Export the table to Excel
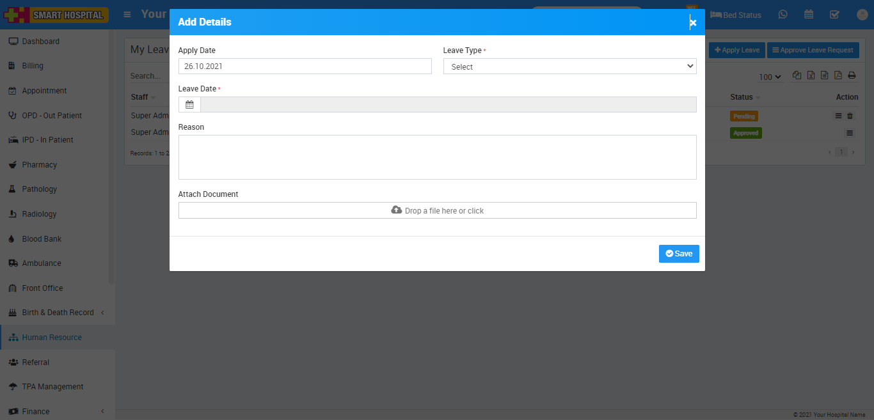This screenshot has width=874, height=420. coord(811,75)
